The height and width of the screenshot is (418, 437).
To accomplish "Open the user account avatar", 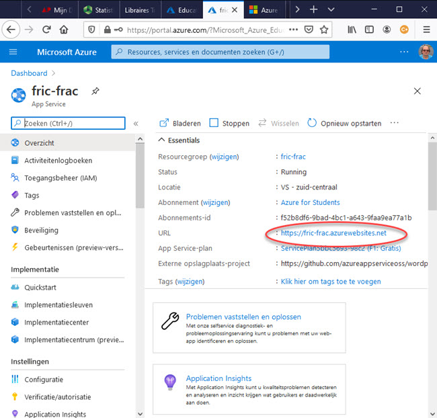I will pyautogui.click(x=425, y=52).
